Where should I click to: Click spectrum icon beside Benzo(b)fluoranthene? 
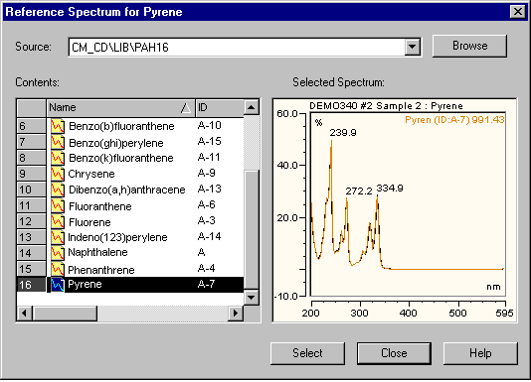(58, 126)
